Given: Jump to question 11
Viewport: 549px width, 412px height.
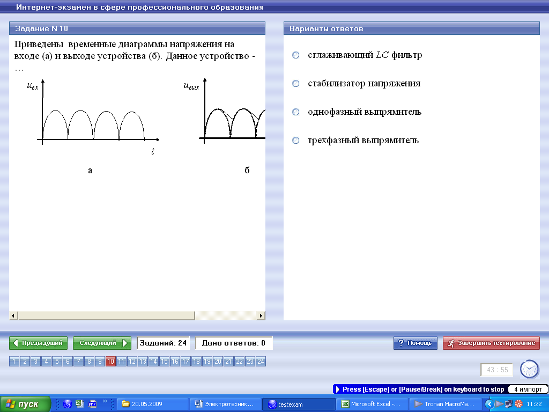Looking at the screenshot, I should point(121,361).
